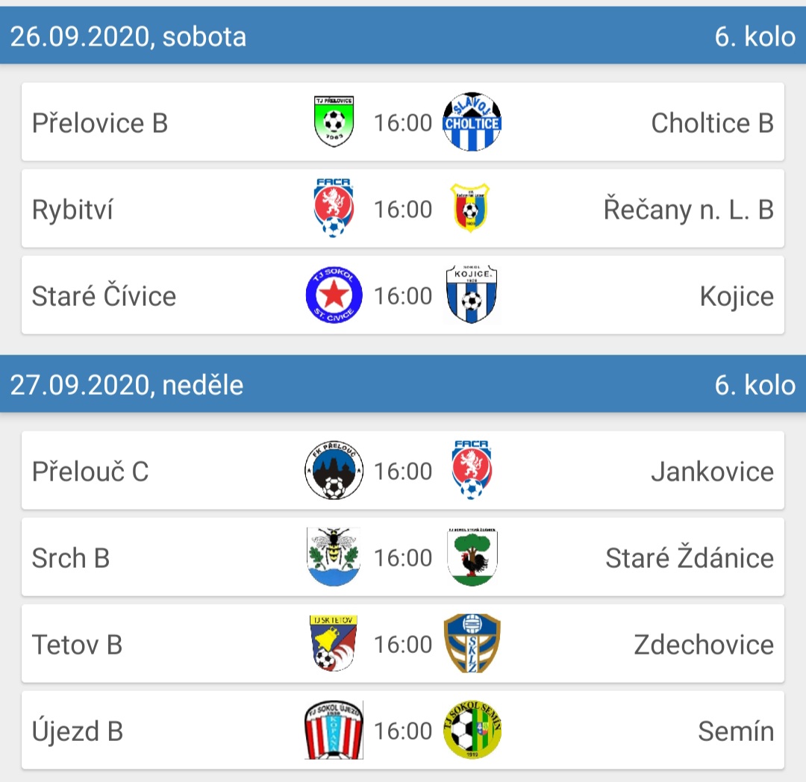Select the 27.09.2020, neděle date header
Screen dimensions: 806x782
point(127,384)
